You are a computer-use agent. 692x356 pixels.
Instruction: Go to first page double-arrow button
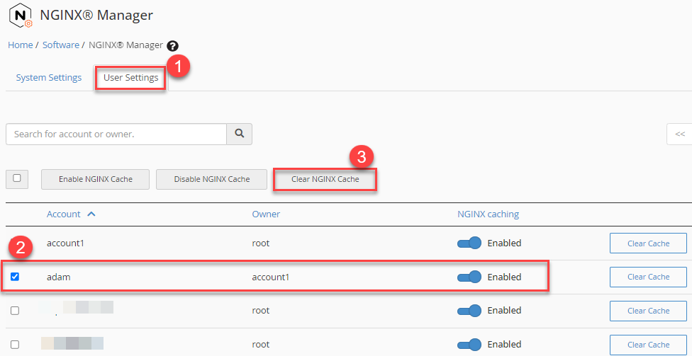pyautogui.click(x=679, y=134)
